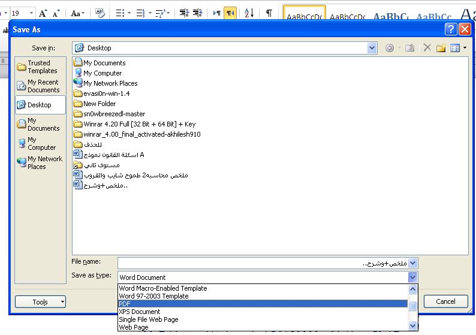Open Multilevel List dropdown arrow

coord(168,13)
